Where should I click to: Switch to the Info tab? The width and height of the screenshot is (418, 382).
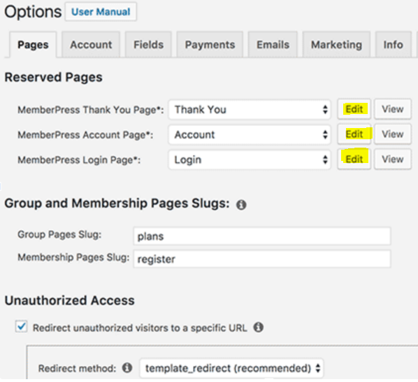394,45
